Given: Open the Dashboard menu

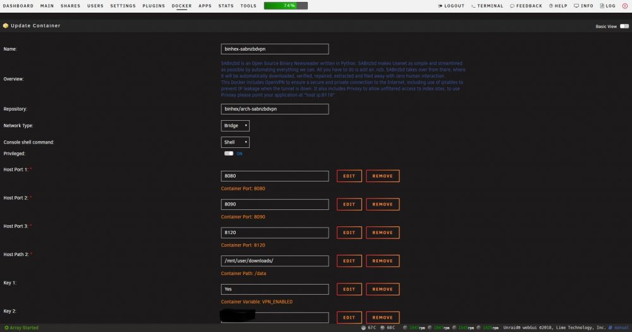Looking at the screenshot, I should (18, 6).
